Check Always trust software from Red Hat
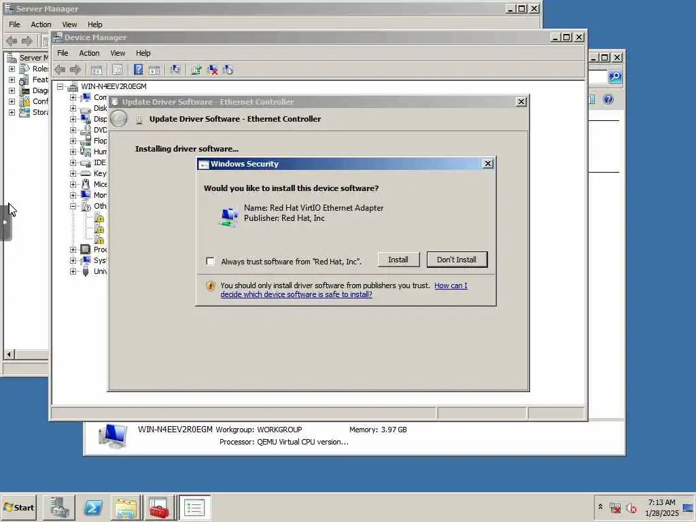 [210, 262]
